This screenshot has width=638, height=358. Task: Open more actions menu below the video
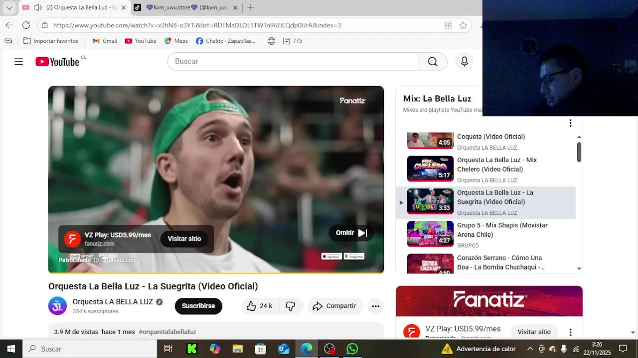click(x=376, y=306)
